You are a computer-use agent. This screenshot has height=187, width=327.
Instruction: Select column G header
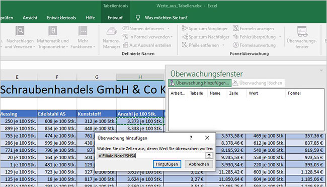97,77
